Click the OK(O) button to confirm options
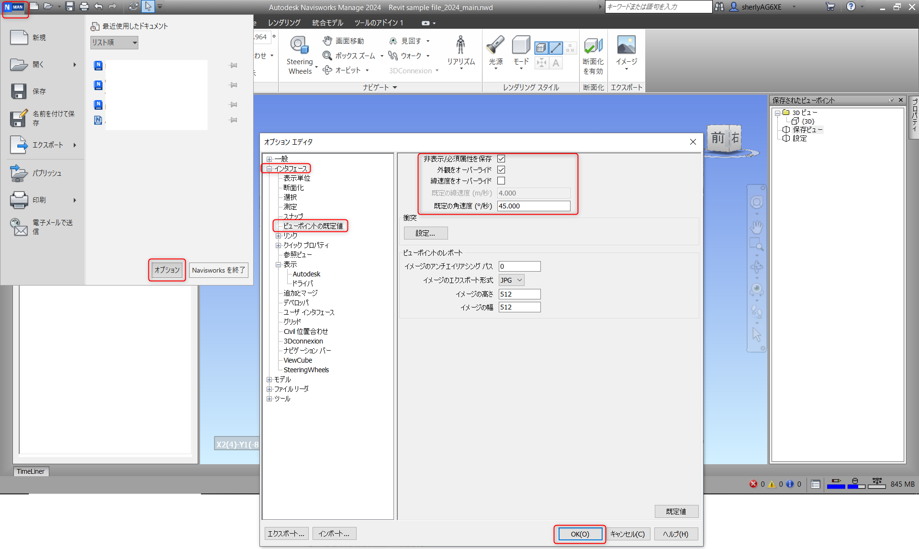Screen dimensions: 919x549 (x=579, y=534)
